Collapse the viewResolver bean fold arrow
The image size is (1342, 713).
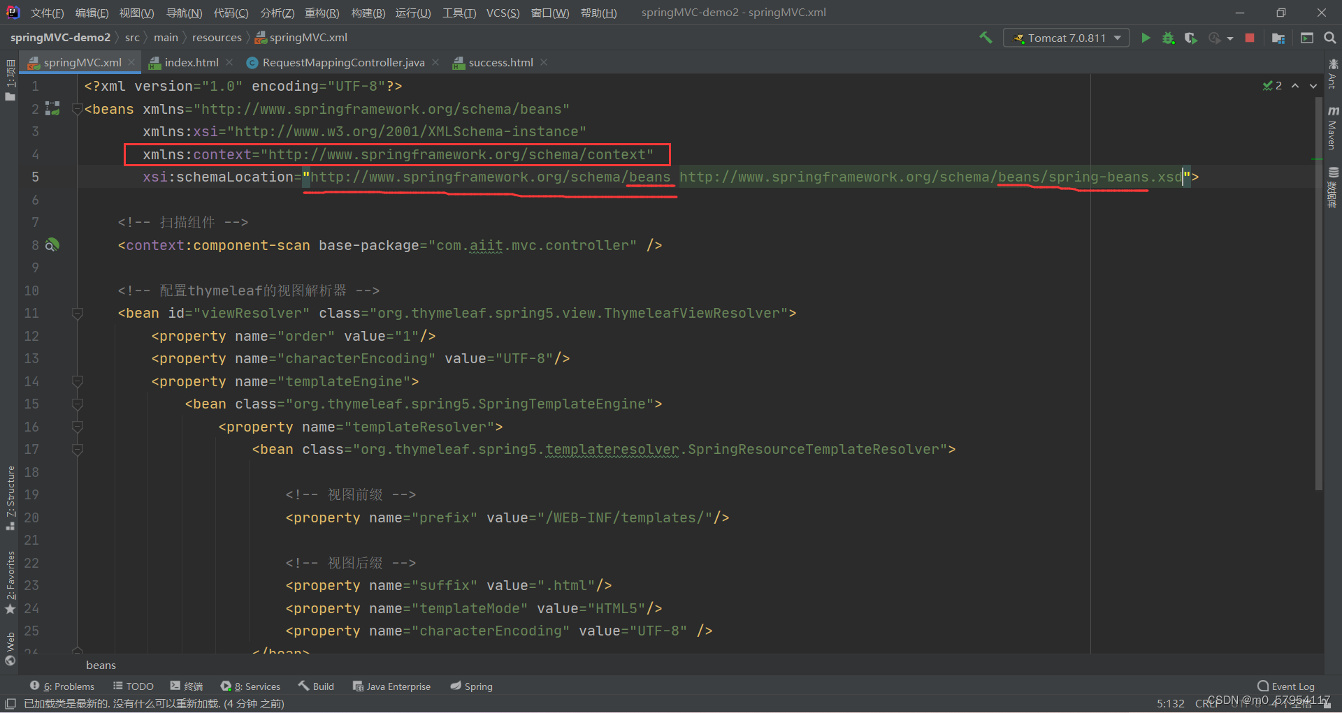[77, 312]
